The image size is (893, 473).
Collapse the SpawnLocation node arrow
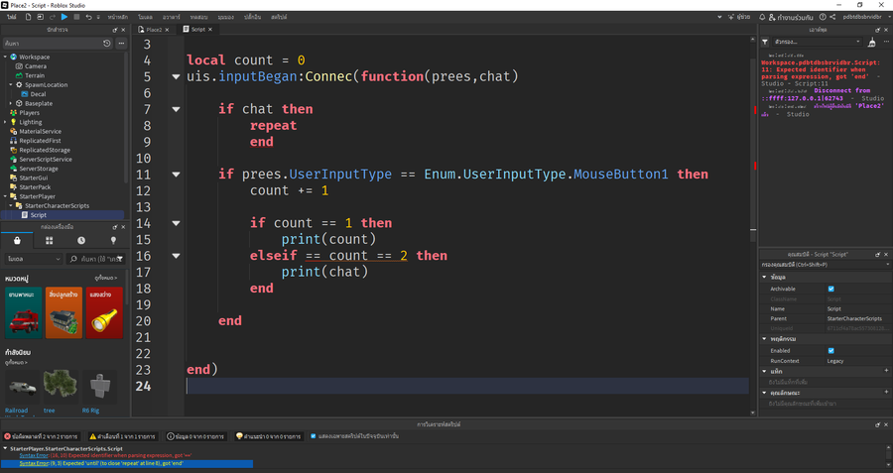(11, 85)
